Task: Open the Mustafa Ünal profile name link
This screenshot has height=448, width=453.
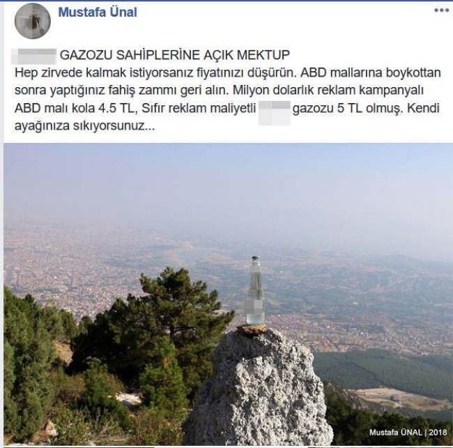Action: tap(98, 13)
